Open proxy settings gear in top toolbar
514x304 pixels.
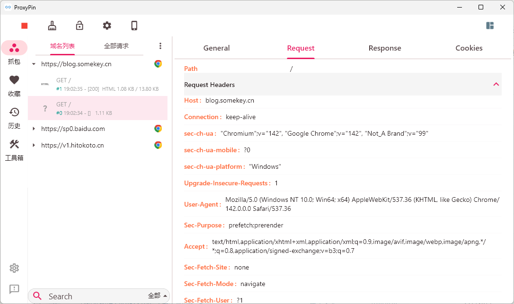[x=107, y=26]
